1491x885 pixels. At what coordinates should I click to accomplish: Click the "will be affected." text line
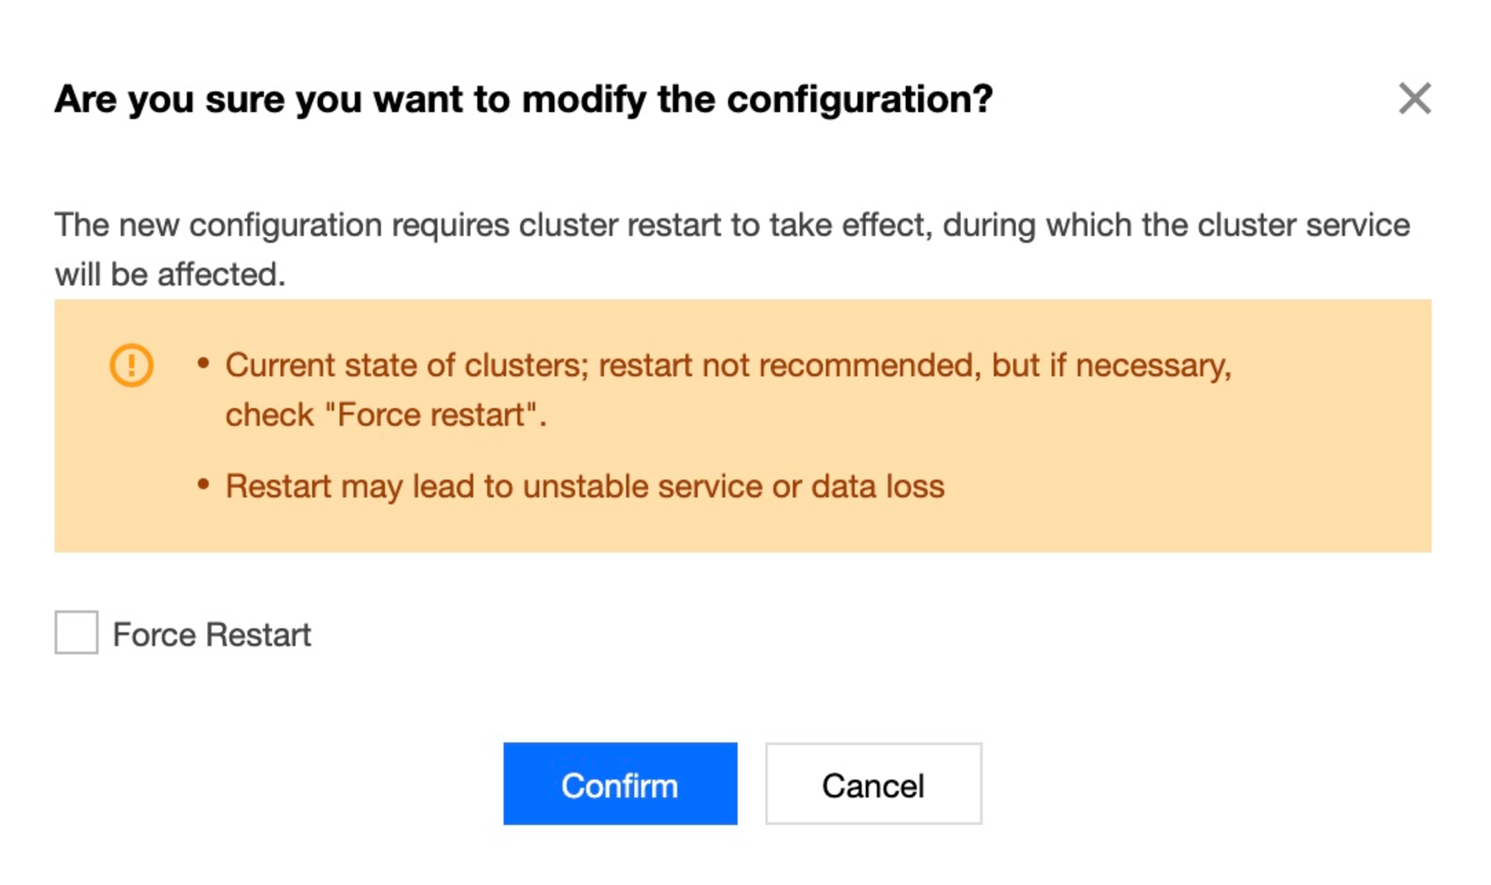(170, 274)
